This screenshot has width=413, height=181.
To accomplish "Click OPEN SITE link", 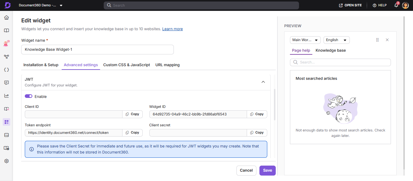I will pos(350,5).
